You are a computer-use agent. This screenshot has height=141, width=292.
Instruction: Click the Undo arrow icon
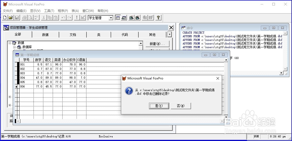click(x=63, y=18)
